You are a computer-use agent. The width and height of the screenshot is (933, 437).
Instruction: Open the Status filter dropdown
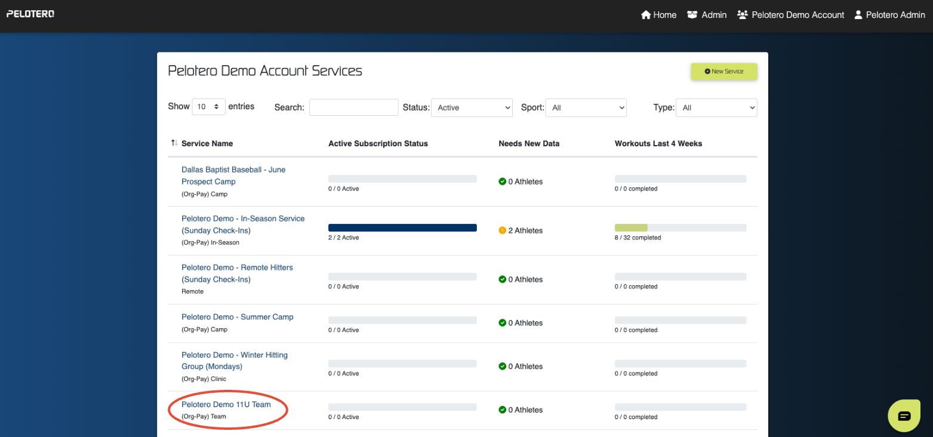point(472,107)
